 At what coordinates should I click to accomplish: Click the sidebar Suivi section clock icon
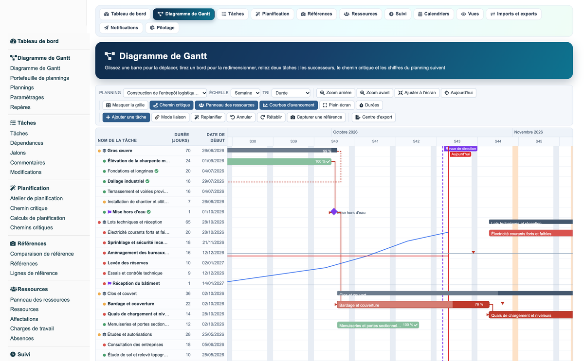click(13, 355)
